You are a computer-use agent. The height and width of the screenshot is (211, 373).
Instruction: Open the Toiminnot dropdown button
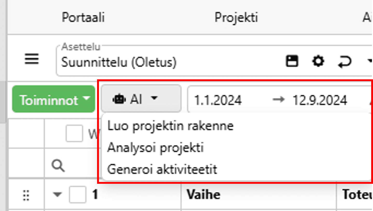[54, 100]
